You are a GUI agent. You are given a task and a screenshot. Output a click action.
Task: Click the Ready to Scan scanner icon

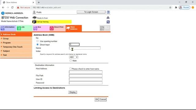coord(34,18)
